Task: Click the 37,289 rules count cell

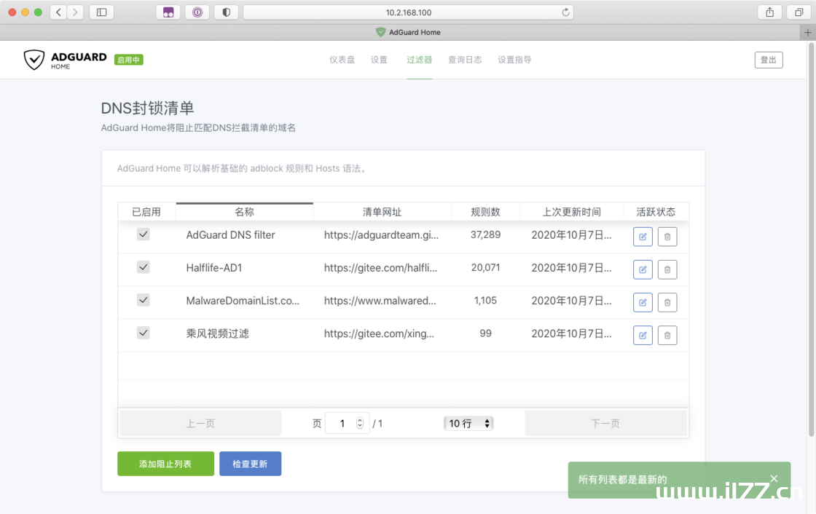Action: pyautogui.click(x=485, y=234)
